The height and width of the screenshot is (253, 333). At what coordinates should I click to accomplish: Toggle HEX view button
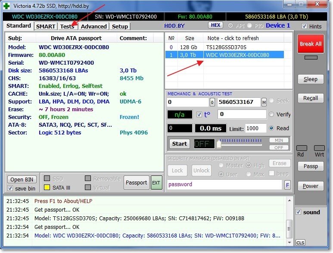click(215, 25)
